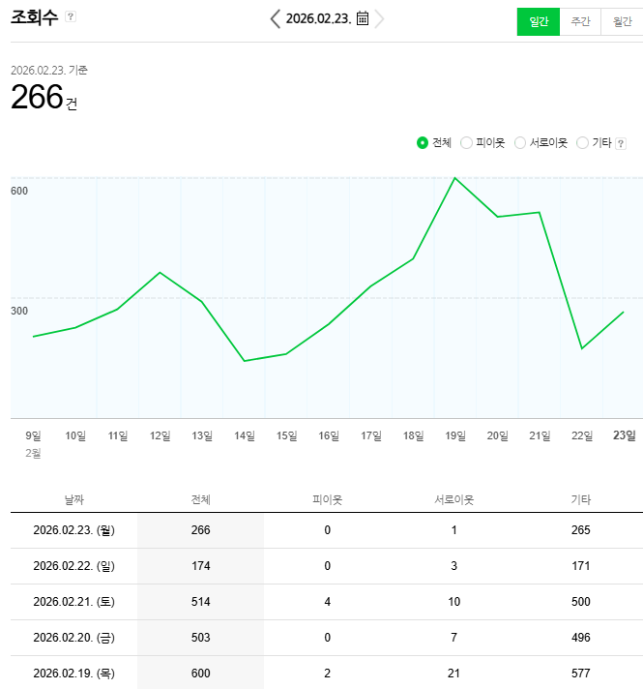Click total value 514 in the table
This screenshot has width=643, height=689.
coord(201,602)
